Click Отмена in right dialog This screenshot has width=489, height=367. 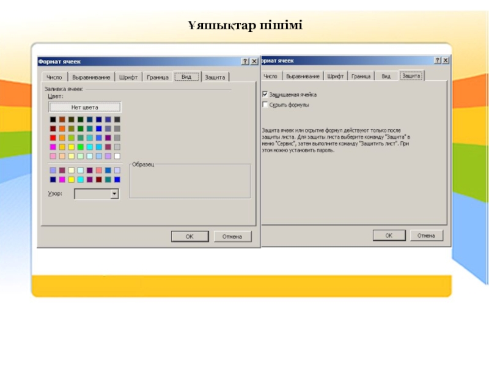(x=426, y=235)
